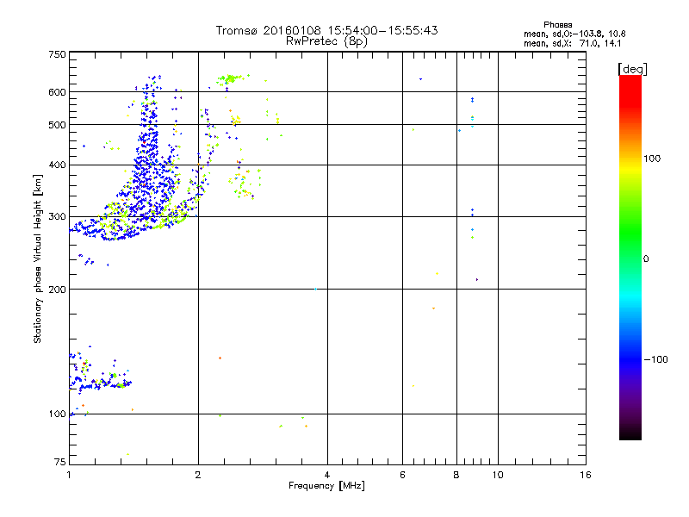Click the y-axis tick label '500'
689x517 pixels.
[x=57, y=125]
